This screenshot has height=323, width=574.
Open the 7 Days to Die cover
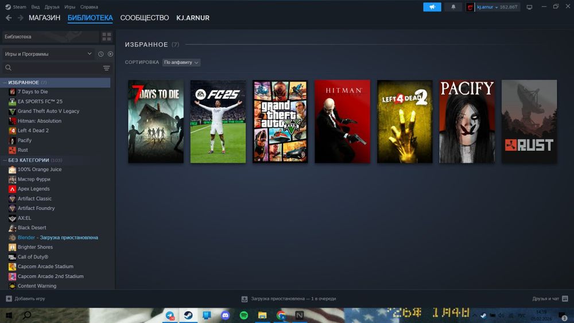(156, 122)
